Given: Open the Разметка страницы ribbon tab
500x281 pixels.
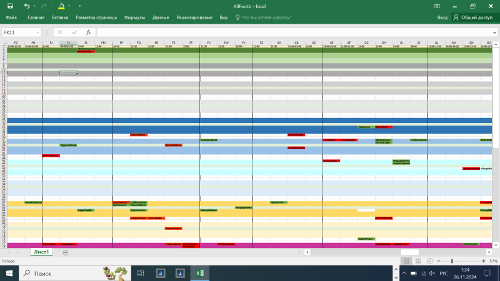Looking at the screenshot, I should (96, 18).
